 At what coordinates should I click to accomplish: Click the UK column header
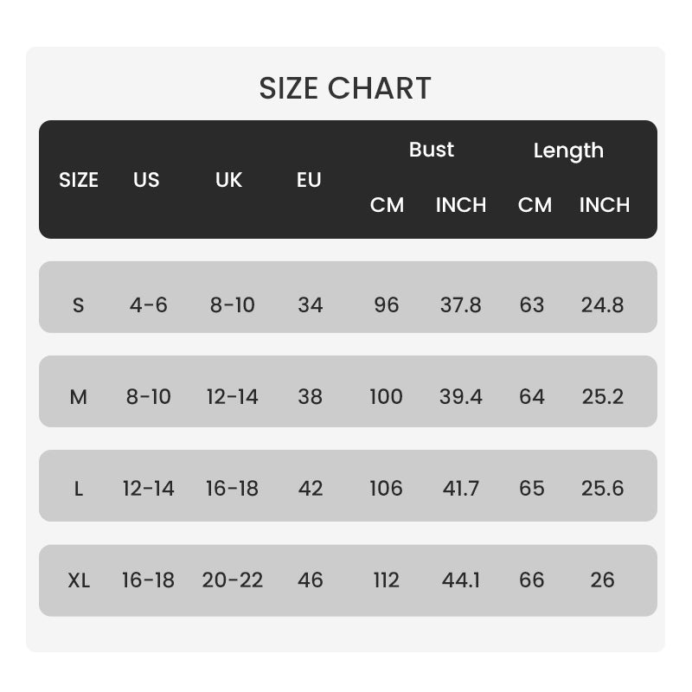228,180
